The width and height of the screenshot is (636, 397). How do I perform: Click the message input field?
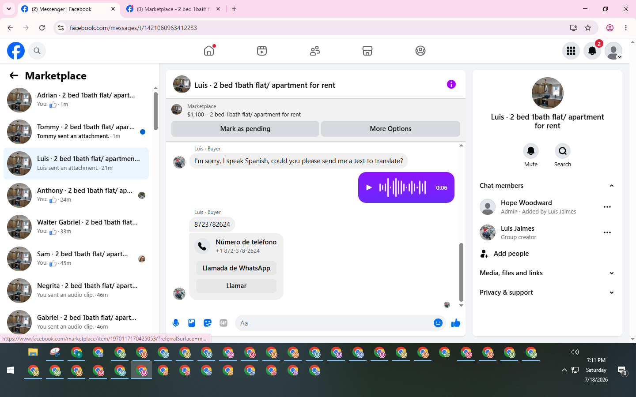334,323
